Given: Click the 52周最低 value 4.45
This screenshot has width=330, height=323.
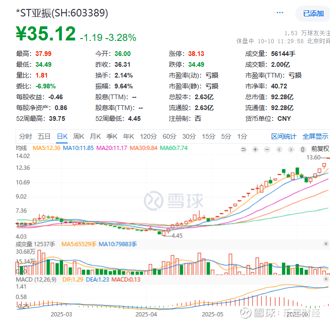Looking at the screenshot, I should [x=134, y=118].
